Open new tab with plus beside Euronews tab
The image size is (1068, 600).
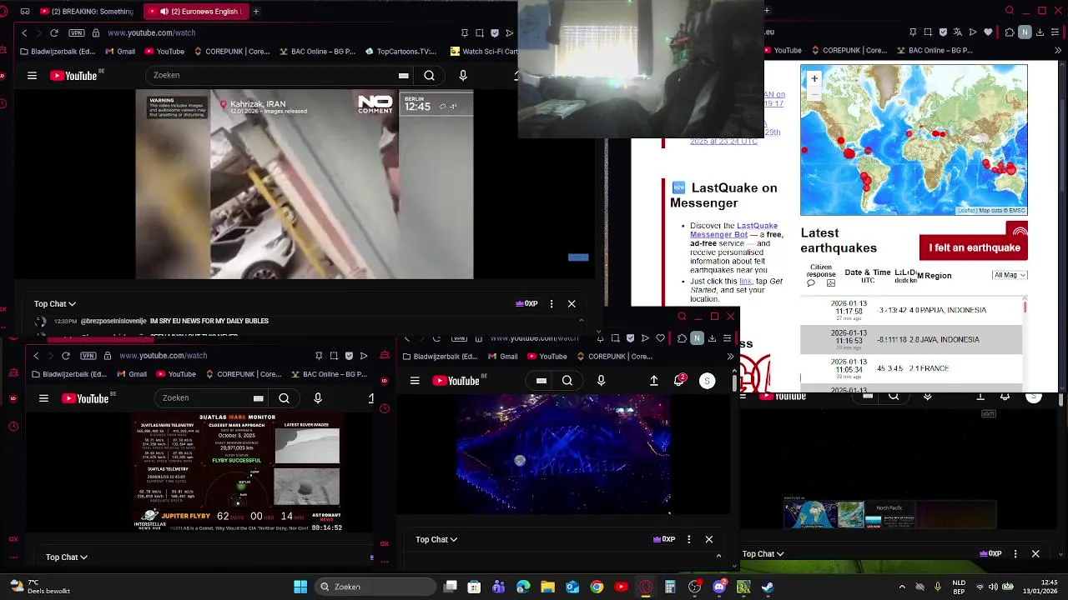[x=256, y=12]
